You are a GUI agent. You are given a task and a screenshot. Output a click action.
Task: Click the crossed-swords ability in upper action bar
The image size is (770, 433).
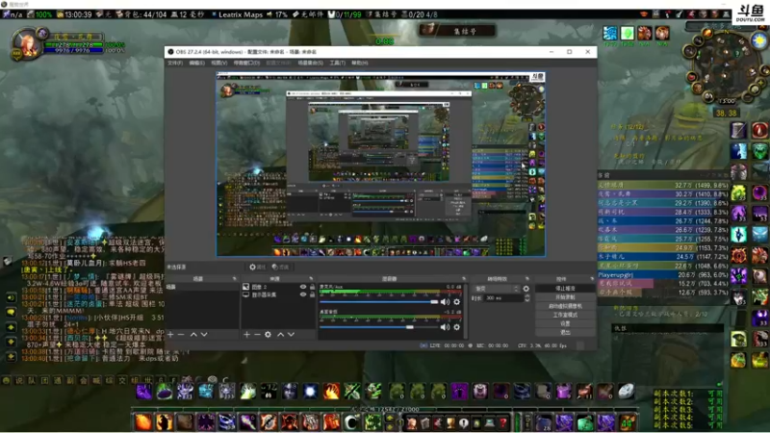click(352, 392)
